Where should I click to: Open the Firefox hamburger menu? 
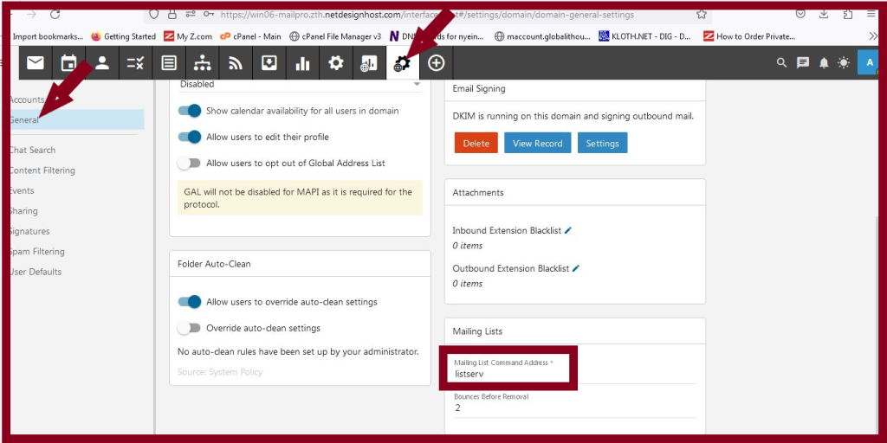[x=871, y=15]
